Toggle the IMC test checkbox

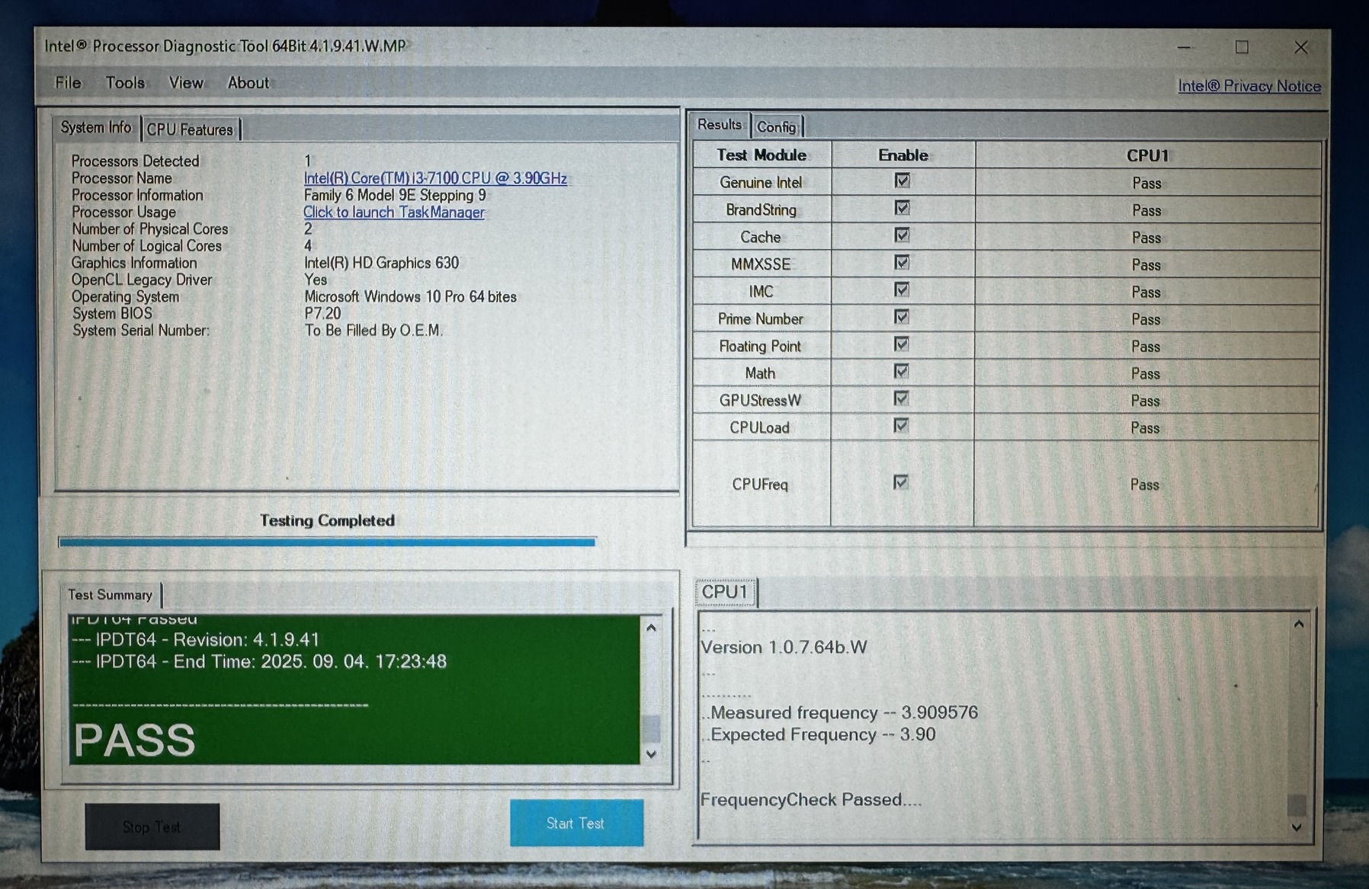[902, 290]
